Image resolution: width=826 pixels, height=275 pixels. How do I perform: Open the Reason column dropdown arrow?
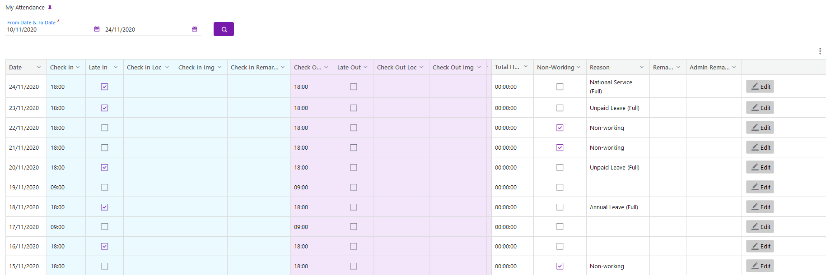coord(641,67)
